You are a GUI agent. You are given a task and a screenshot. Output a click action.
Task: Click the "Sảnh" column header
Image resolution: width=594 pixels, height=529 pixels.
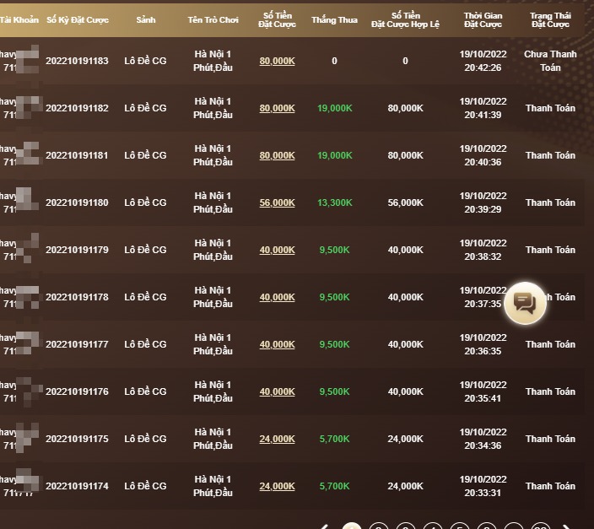pos(145,19)
